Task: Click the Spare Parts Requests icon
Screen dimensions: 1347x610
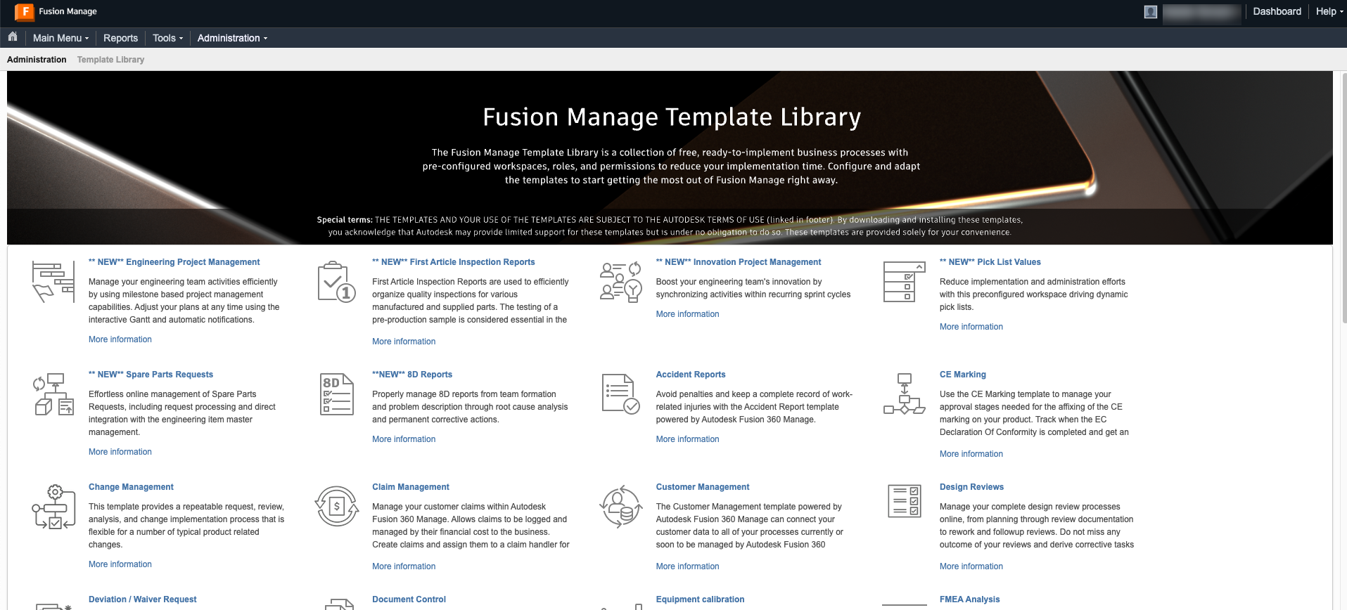Action: pyautogui.click(x=53, y=394)
